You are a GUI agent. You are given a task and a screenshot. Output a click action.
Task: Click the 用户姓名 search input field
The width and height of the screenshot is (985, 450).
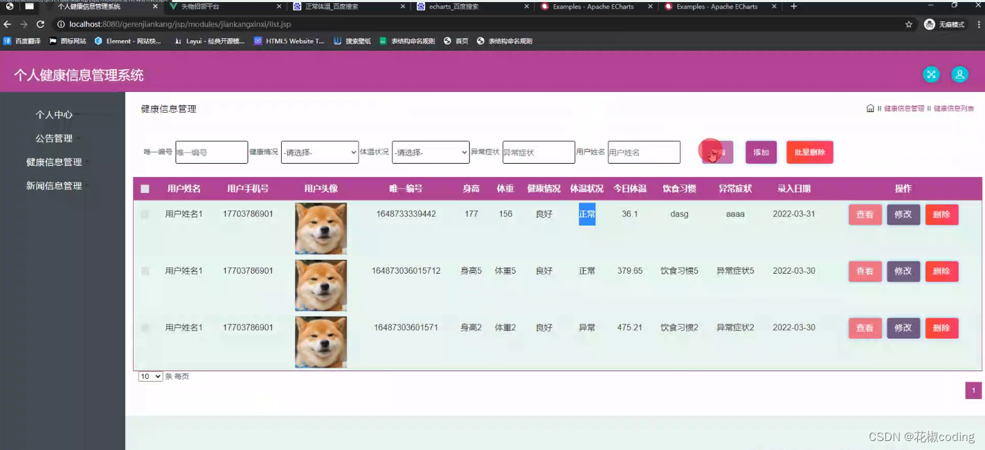tap(644, 152)
